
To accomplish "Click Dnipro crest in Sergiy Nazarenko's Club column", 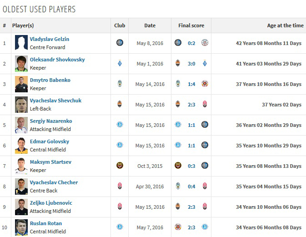I will click(120, 125).
